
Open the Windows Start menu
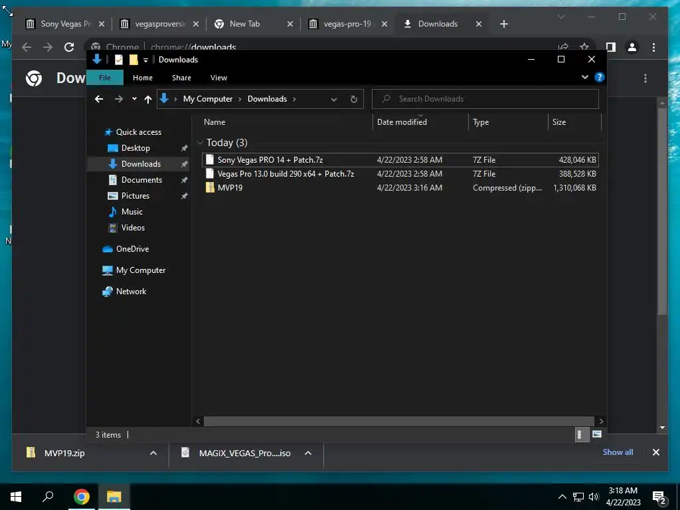coord(16,497)
